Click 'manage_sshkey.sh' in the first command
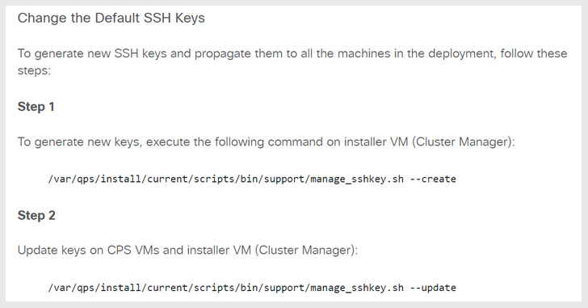 point(357,179)
